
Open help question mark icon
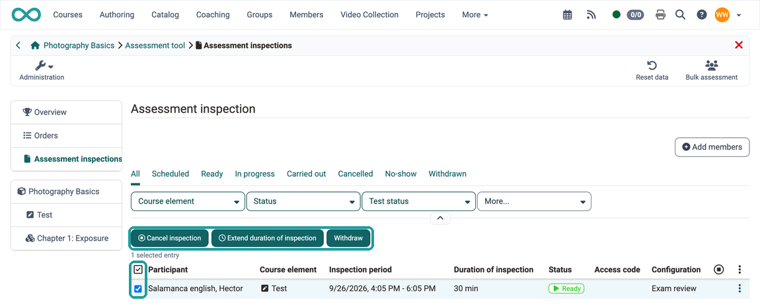click(701, 15)
